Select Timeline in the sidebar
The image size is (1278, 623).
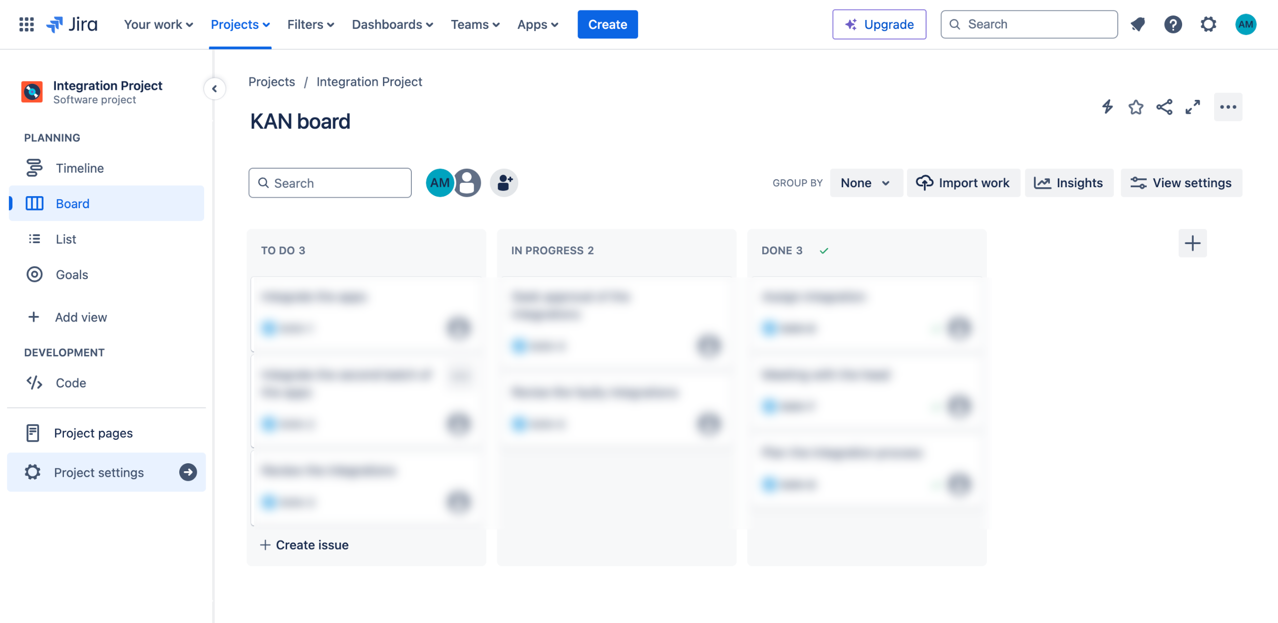click(x=80, y=168)
